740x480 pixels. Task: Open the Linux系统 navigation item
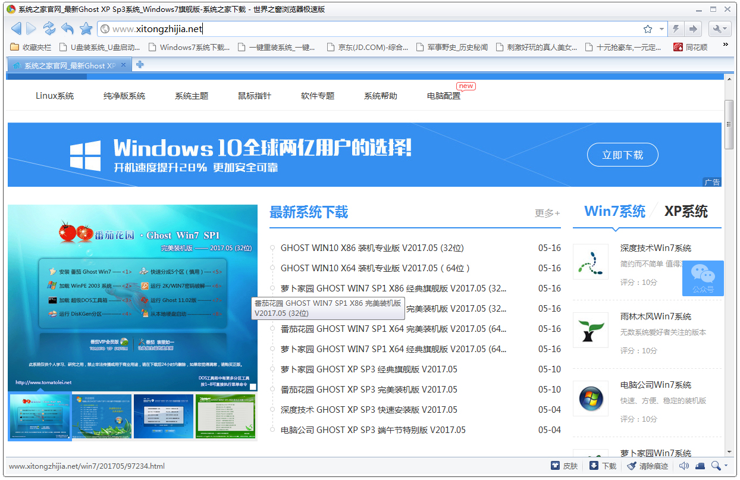(55, 96)
